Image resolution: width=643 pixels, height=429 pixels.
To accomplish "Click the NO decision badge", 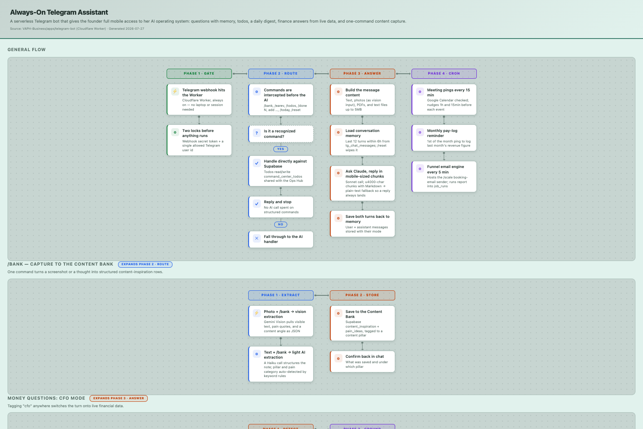I will 280,225.
